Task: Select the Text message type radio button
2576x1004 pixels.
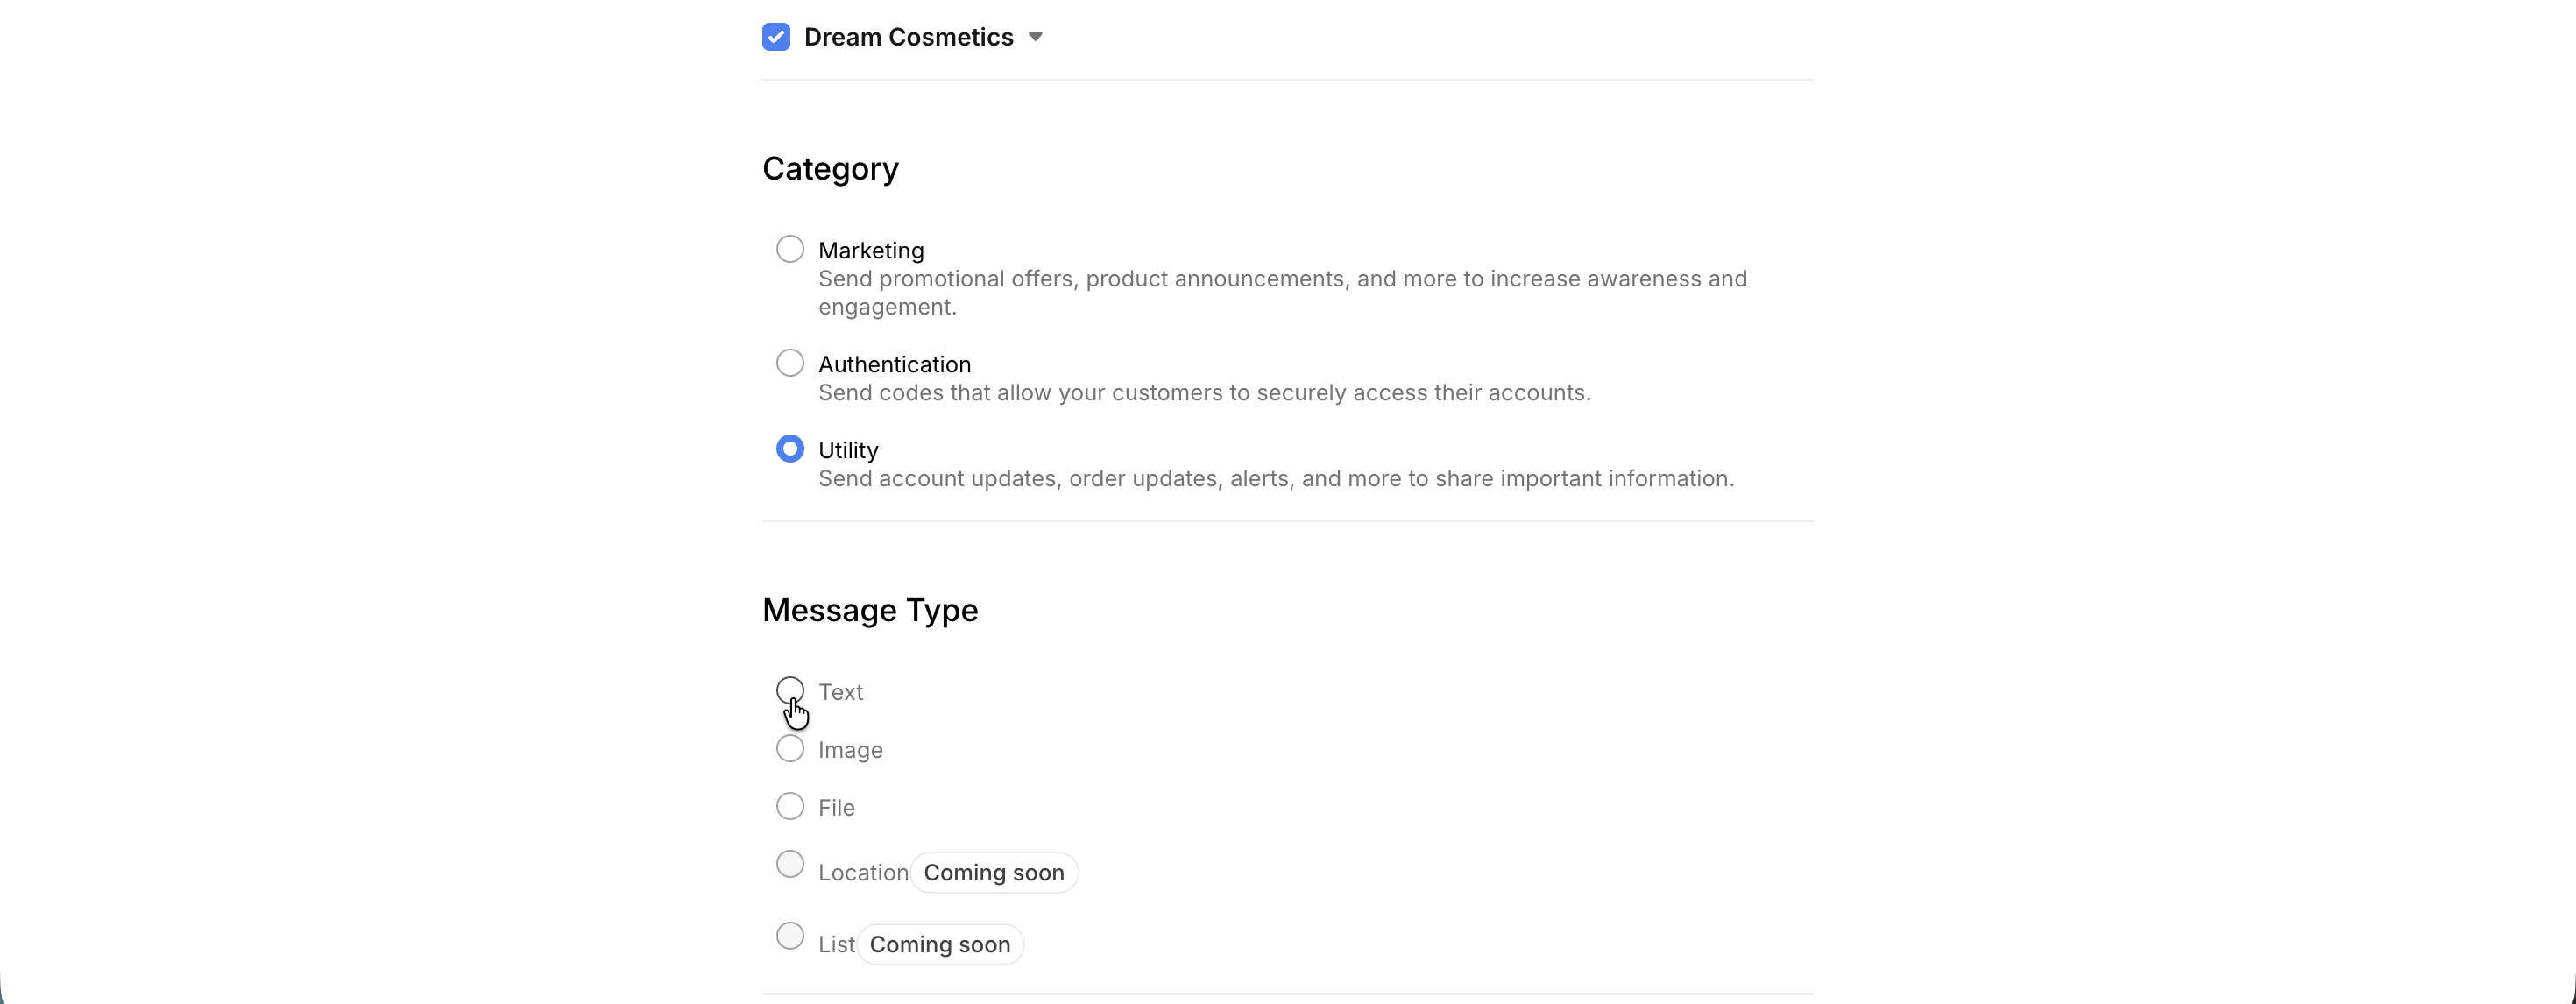Action: click(x=790, y=690)
